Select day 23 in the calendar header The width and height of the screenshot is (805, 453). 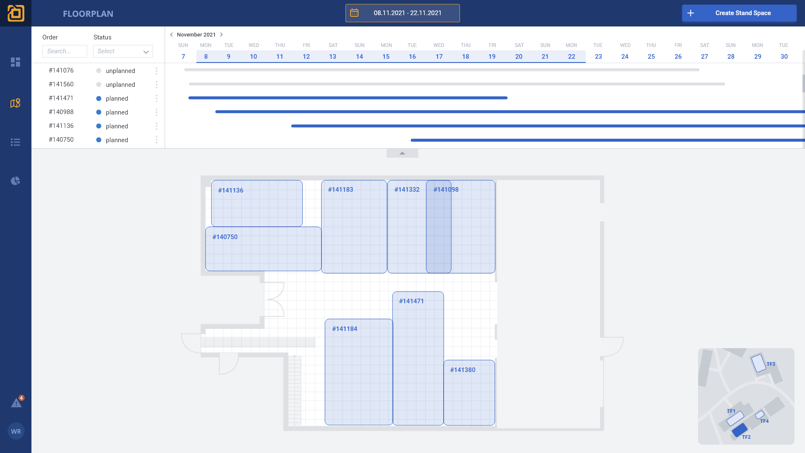point(598,57)
